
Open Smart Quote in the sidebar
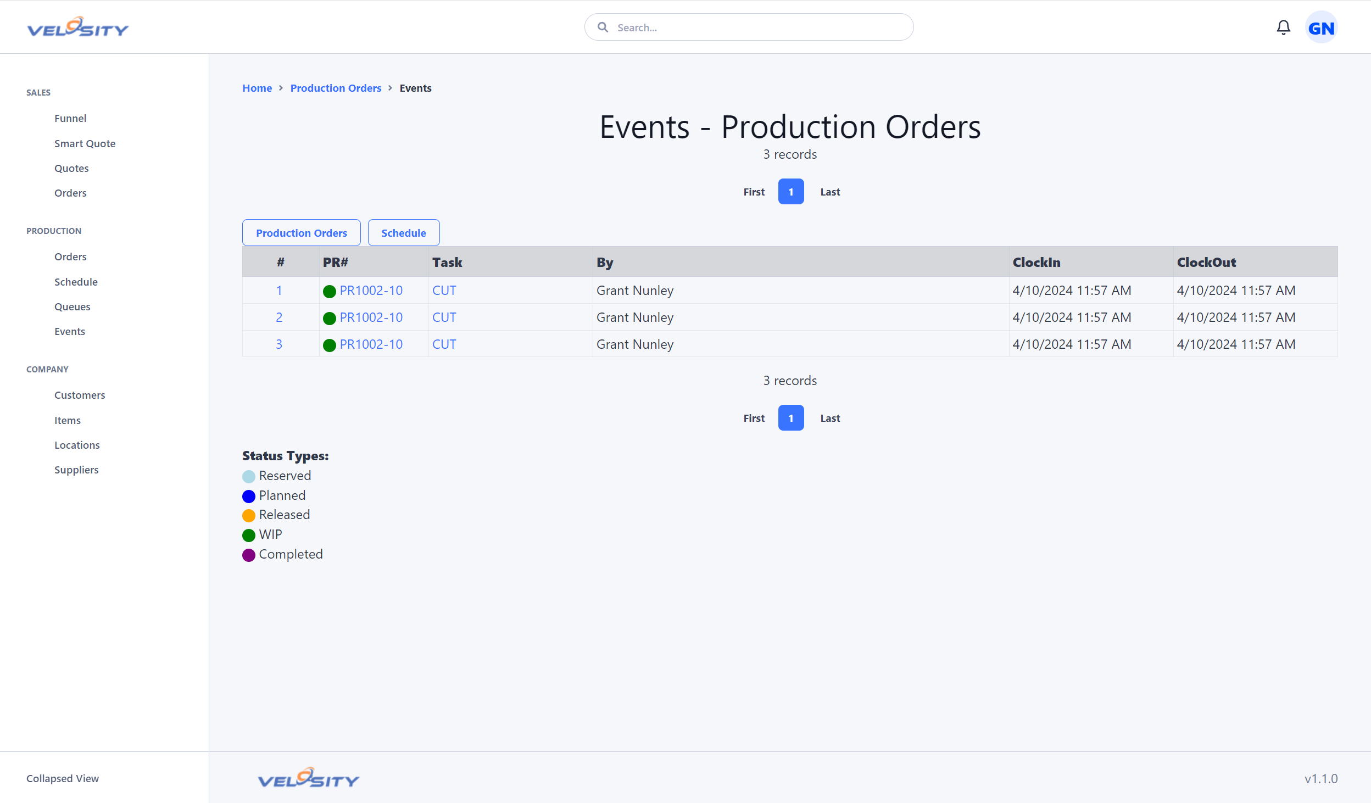coord(85,143)
